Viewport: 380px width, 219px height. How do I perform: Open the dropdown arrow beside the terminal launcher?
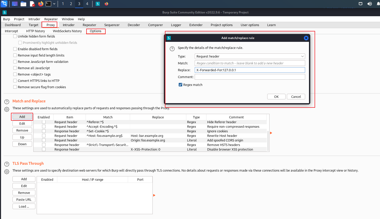click(54, 4)
